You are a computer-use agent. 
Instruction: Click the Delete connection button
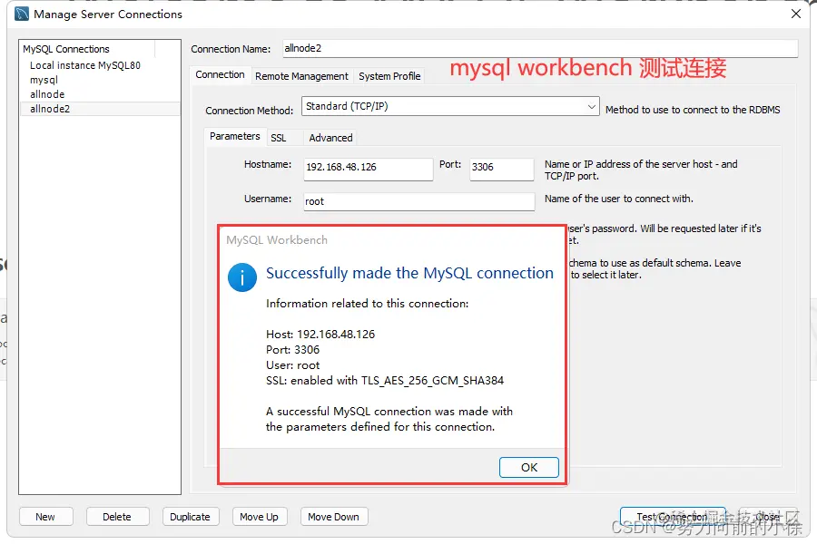coord(117,517)
